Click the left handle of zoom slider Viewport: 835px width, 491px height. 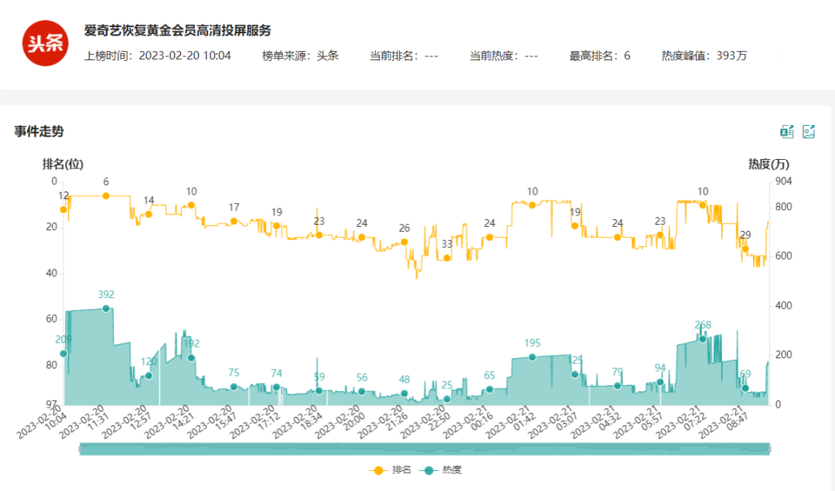(80, 449)
